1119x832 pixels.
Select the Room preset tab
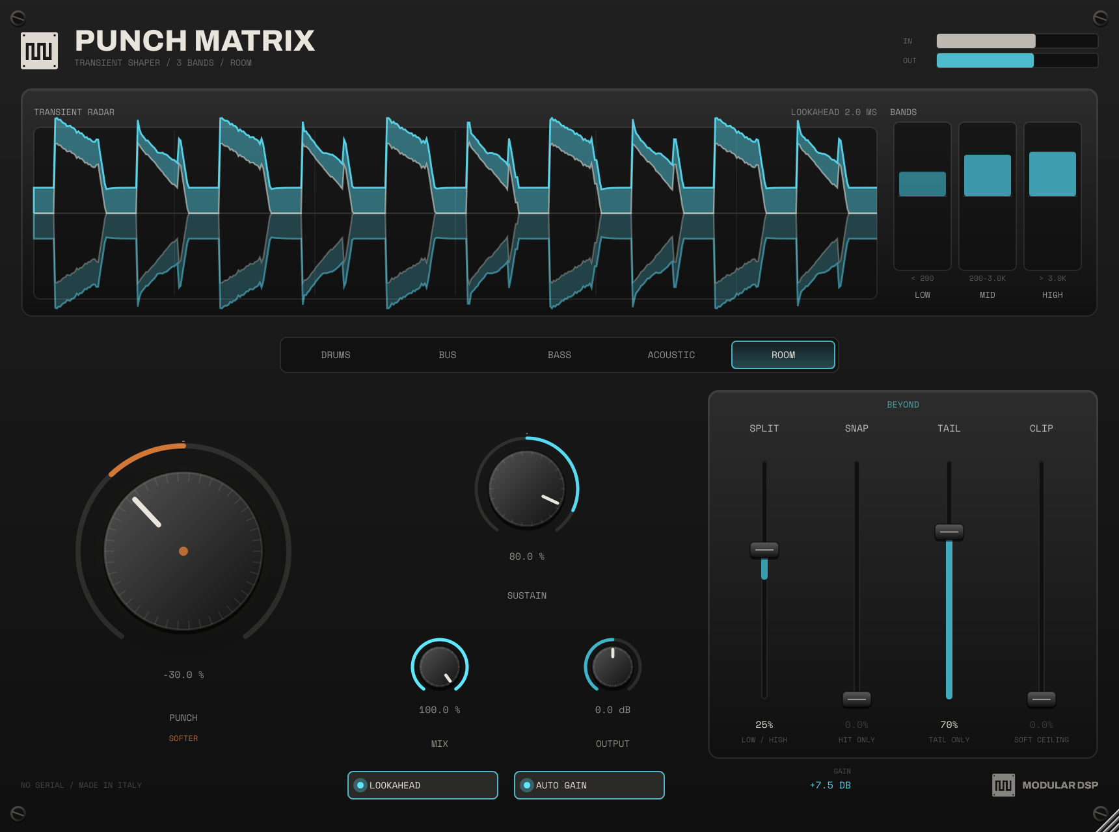783,355
